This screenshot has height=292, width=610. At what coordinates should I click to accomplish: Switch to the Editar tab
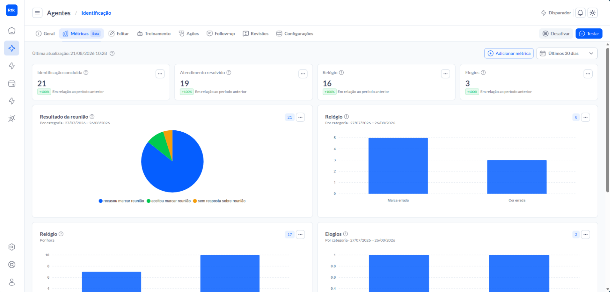(119, 33)
